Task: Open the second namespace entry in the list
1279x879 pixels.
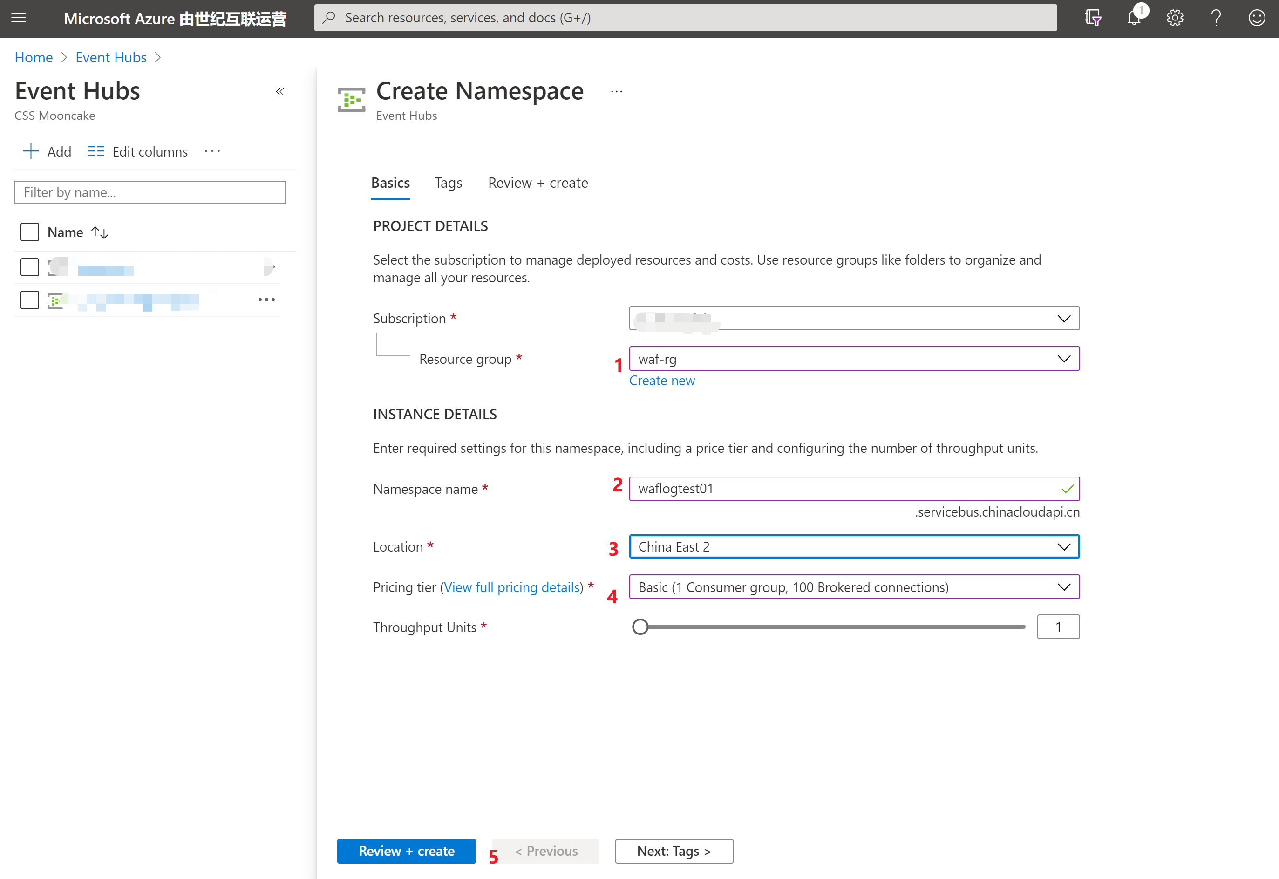Action: tap(138, 301)
